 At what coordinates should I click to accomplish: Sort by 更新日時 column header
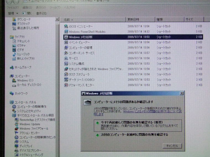click(140, 20)
